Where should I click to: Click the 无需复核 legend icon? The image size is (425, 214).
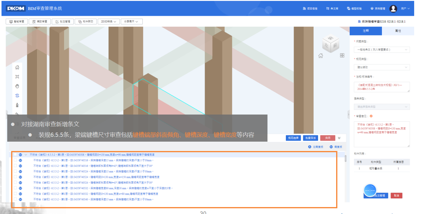[x=309, y=147]
